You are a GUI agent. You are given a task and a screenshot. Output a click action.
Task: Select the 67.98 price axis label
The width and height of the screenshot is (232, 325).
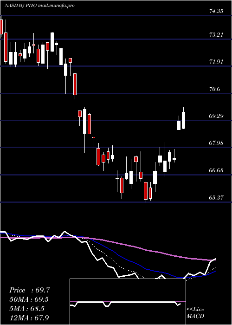coord(216,143)
